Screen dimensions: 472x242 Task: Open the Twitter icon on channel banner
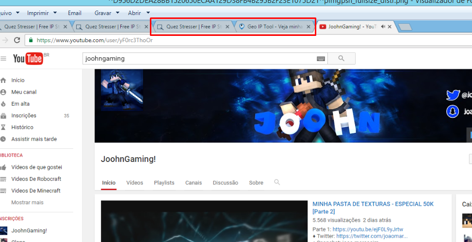click(x=453, y=95)
